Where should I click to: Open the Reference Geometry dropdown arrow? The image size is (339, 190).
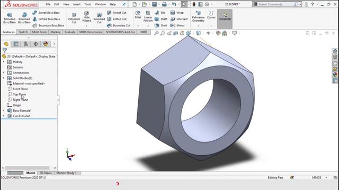pyautogui.click(x=198, y=26)
